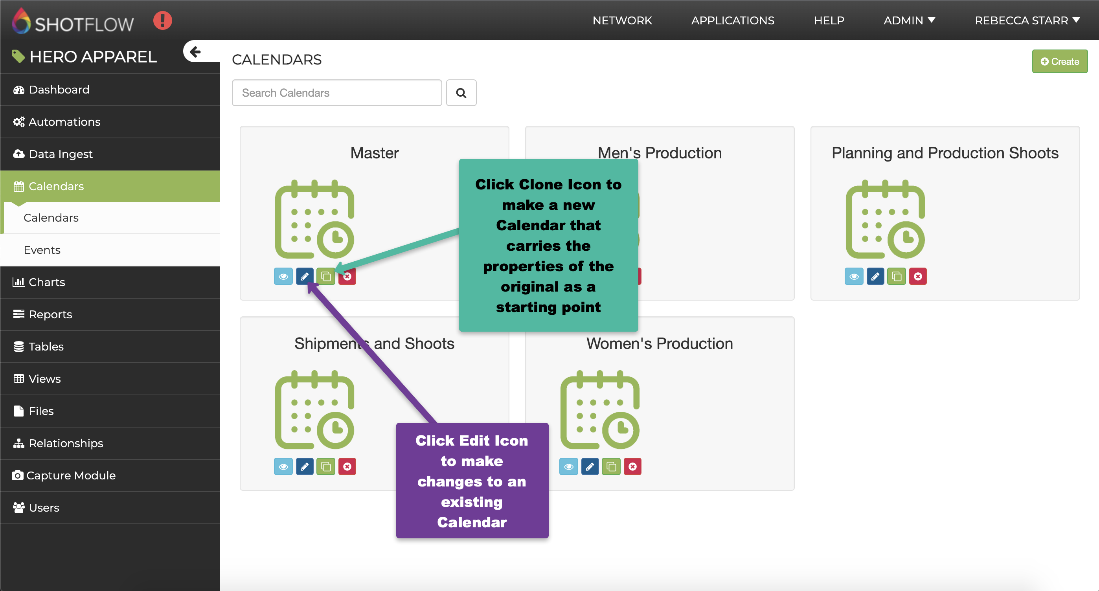
Task: Click the red alert notification icon
Action: click(163, 20)
